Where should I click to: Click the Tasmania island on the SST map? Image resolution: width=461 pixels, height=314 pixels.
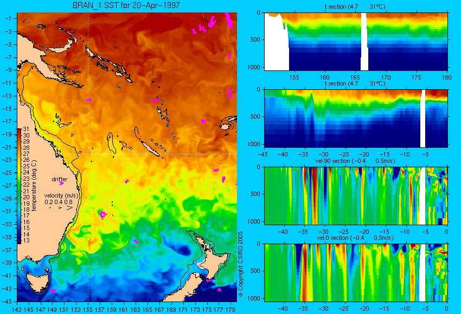(37, 282)
